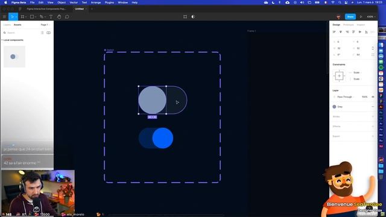Open the Pen tool dropdown arrow
The width and height of the screenshot is (386, 217).
45,17
